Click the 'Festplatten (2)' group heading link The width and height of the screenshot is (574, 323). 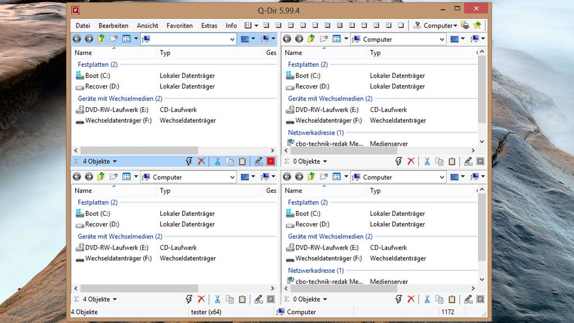97,64
